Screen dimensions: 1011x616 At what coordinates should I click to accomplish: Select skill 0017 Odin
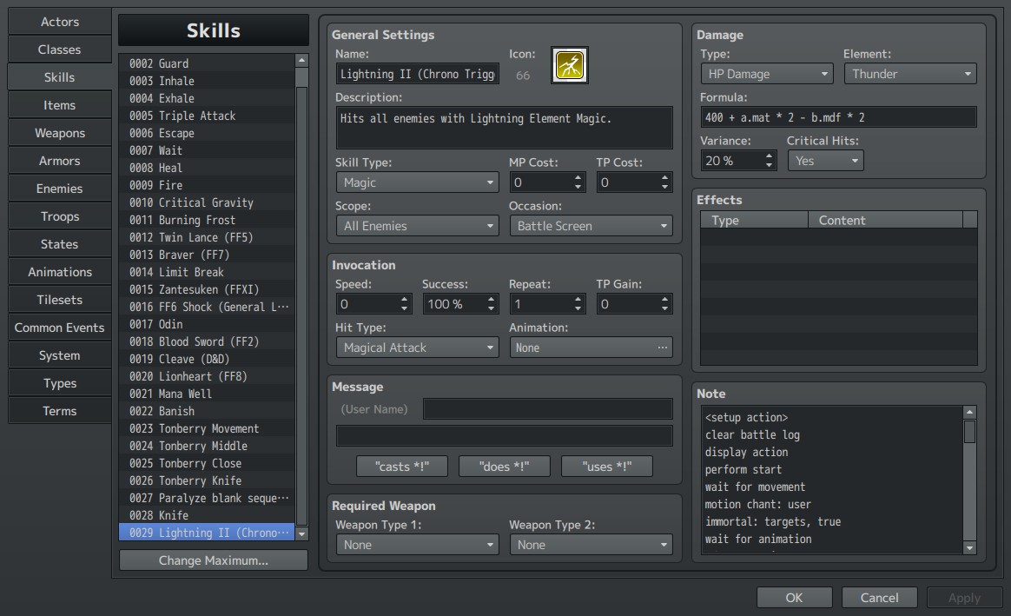point(207,324)
